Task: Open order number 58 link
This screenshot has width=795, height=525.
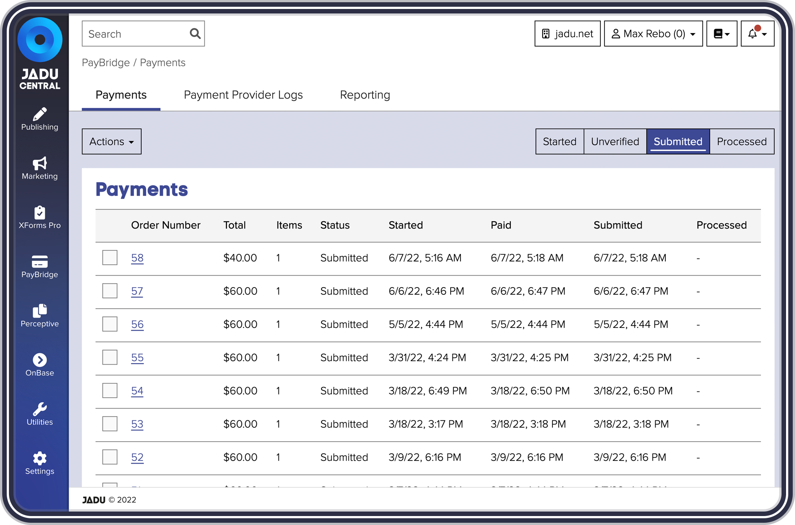Action: click(137, 258)
